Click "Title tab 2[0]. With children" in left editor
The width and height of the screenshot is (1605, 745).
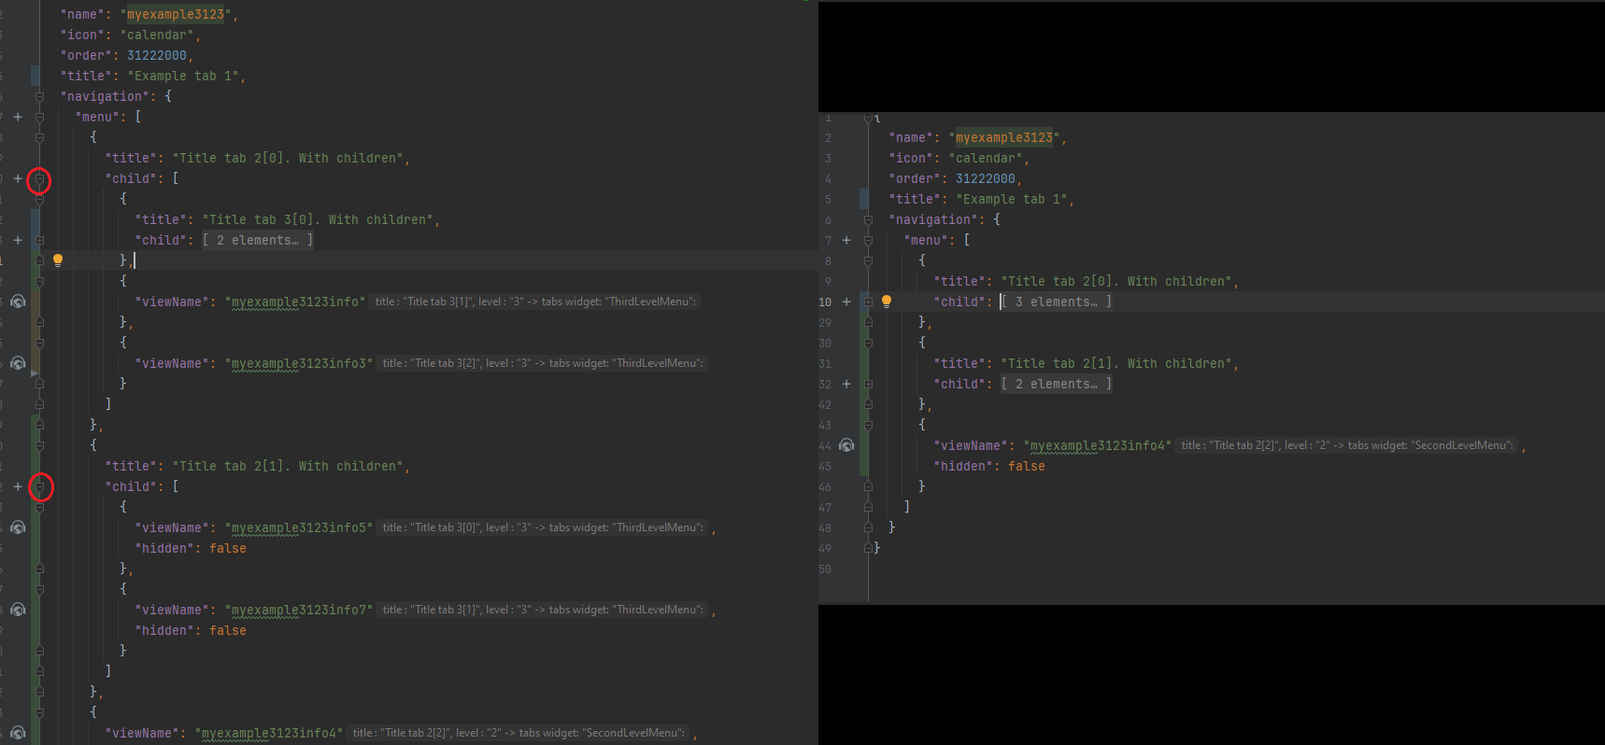point(288,158)
